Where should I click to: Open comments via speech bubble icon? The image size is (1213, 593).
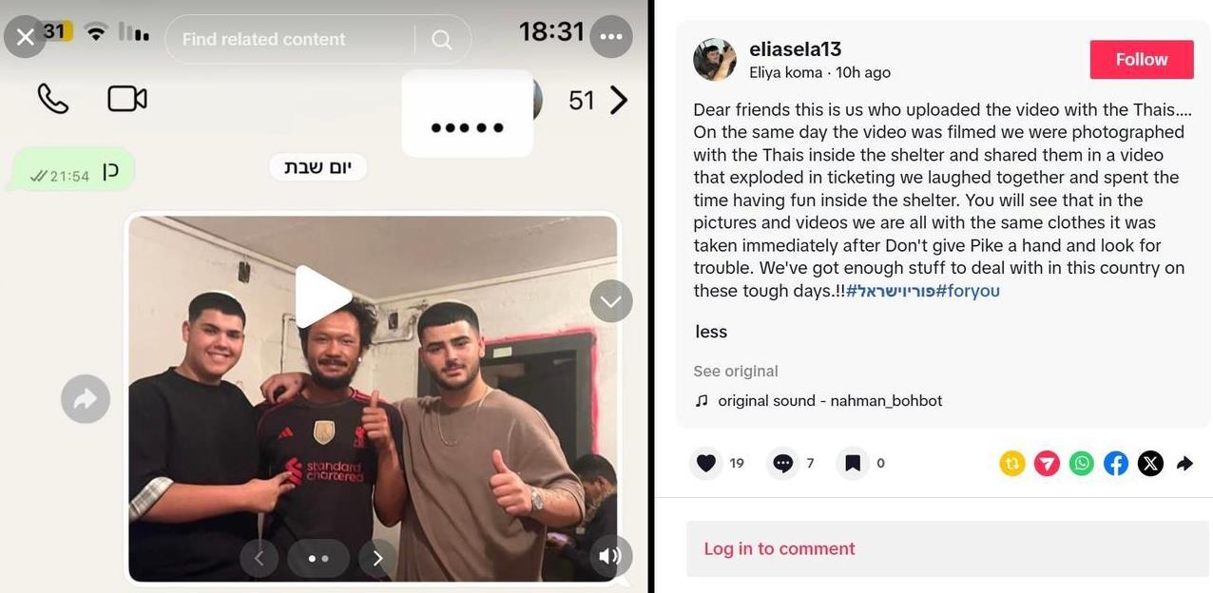coord(783,463)
